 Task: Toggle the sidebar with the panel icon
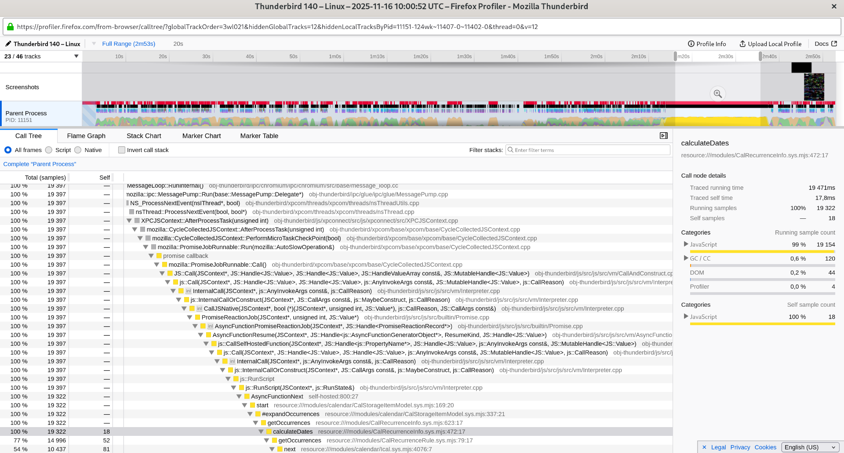coord(664,136)
